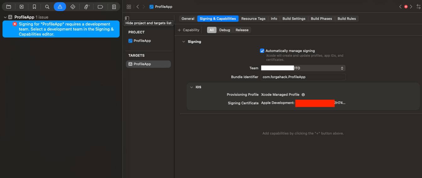Select the Issue navigator warning icon
Viewport: 422px width, 178px height.
60,7
